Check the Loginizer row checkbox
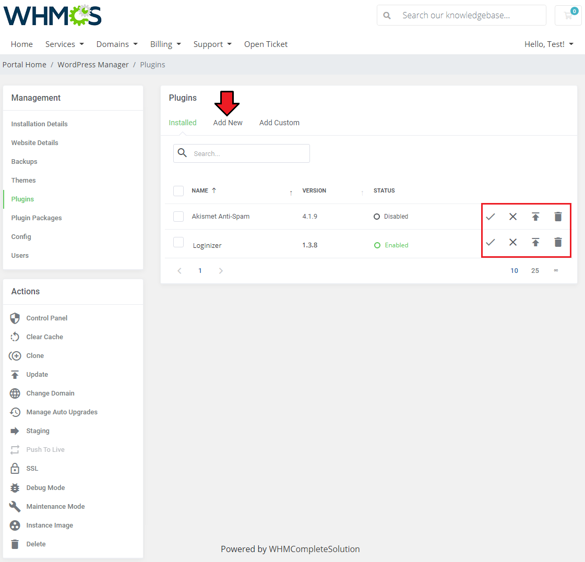585x562 pixels. [x=178, y=242]
